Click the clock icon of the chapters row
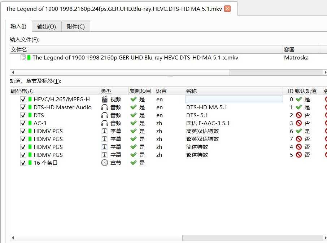The image size is (327, 243). [104, 163]
